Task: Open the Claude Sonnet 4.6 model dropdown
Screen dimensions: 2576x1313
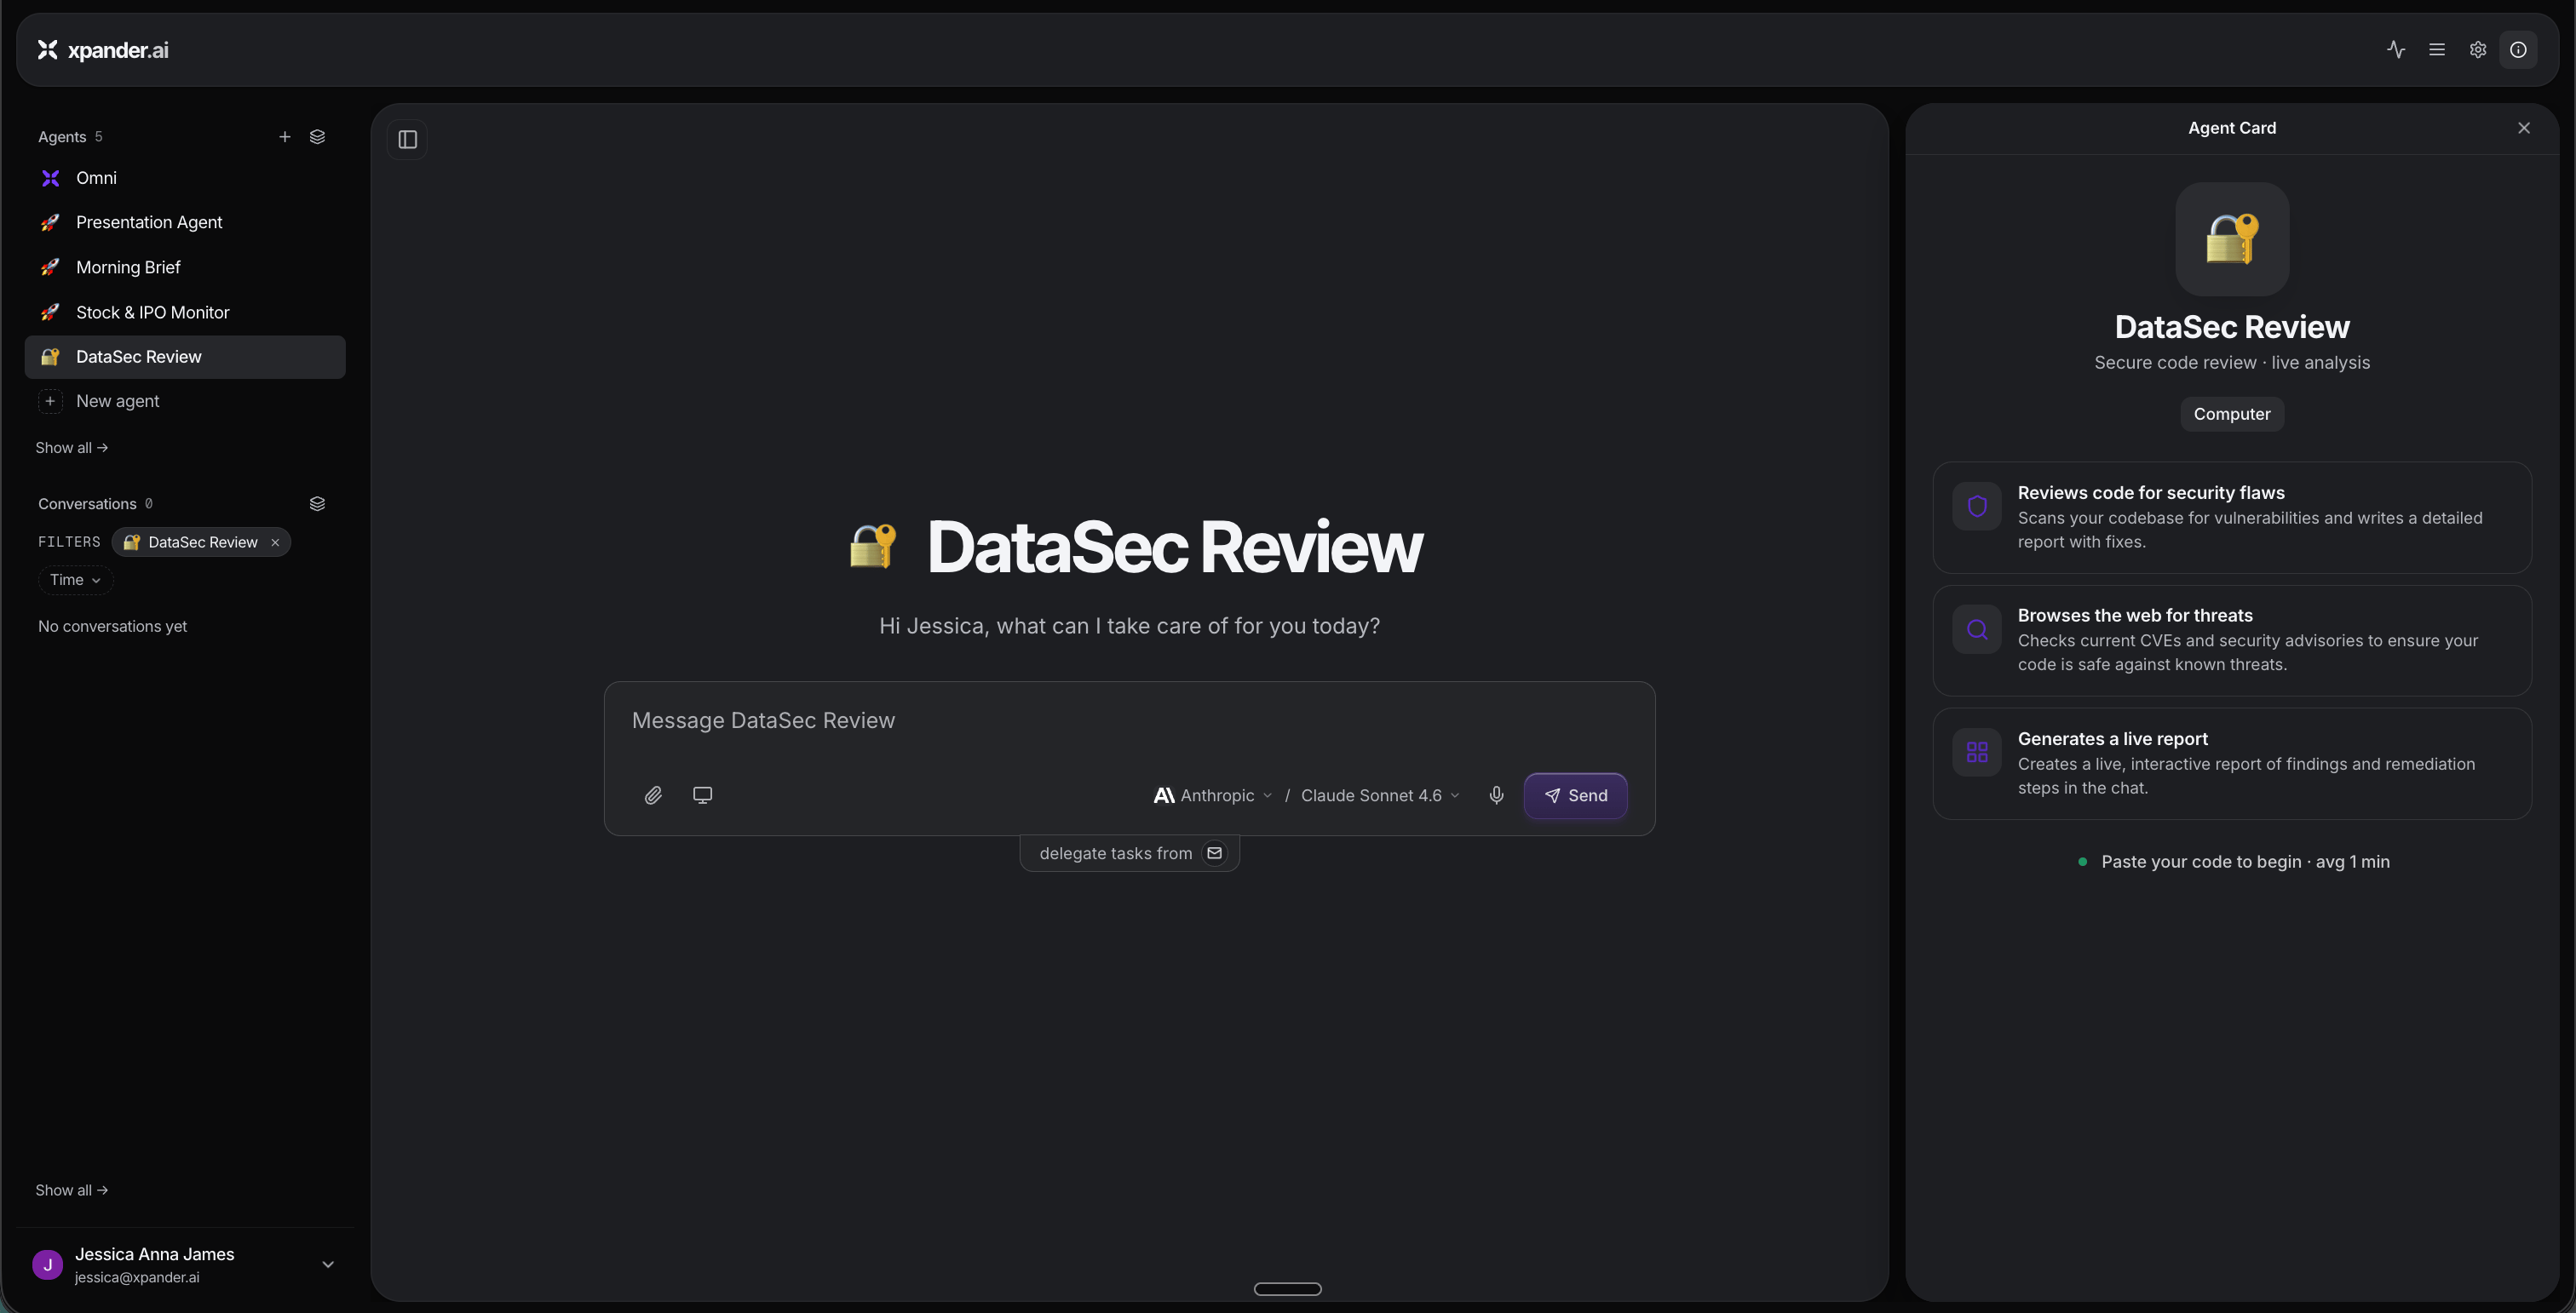Action: [x=1380, y=795]
